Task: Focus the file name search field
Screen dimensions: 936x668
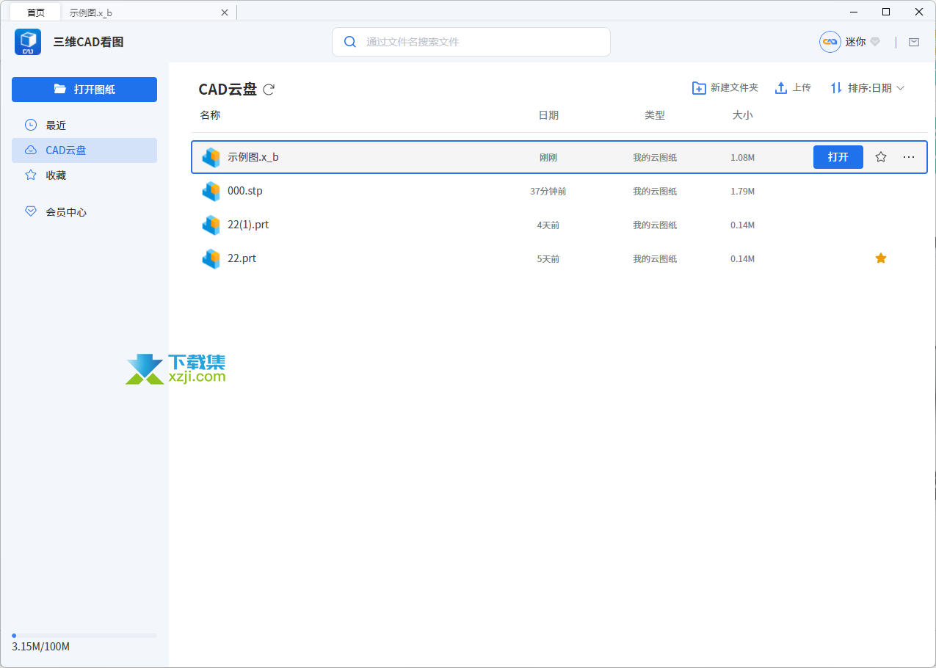Action: click(x=471, y=42)
